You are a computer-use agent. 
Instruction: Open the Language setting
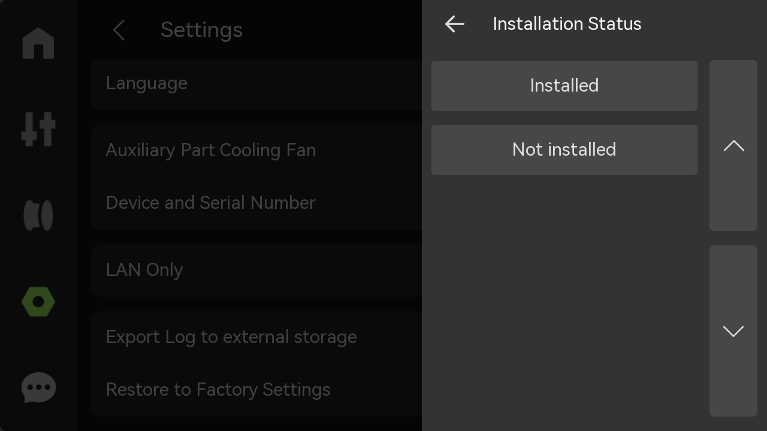pos(256,84)
